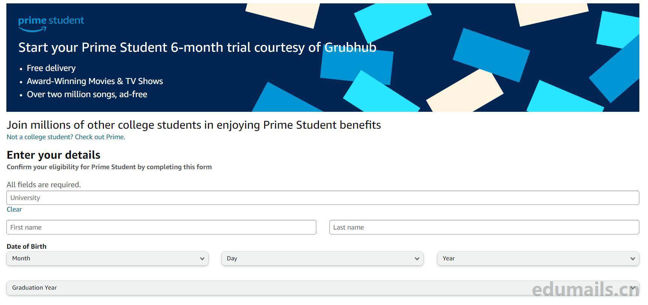Open the Day dropdown

point(322,258)
